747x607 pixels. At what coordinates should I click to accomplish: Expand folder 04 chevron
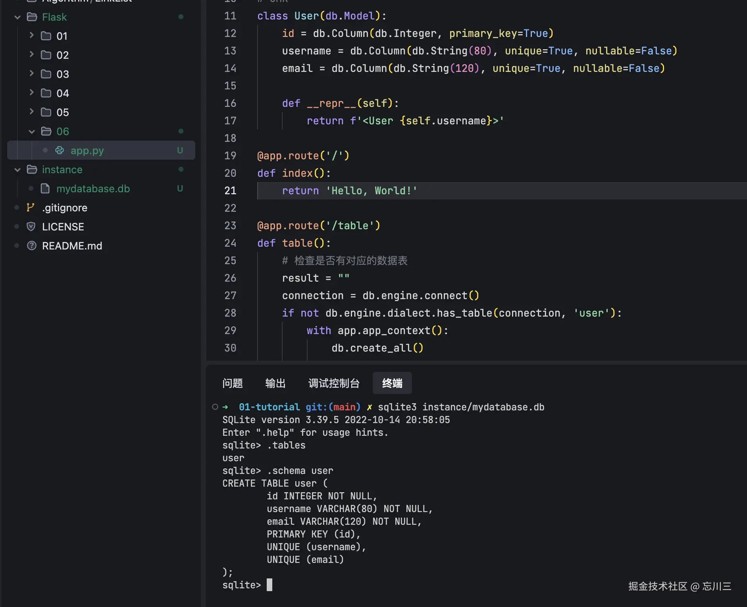(32, 93)
